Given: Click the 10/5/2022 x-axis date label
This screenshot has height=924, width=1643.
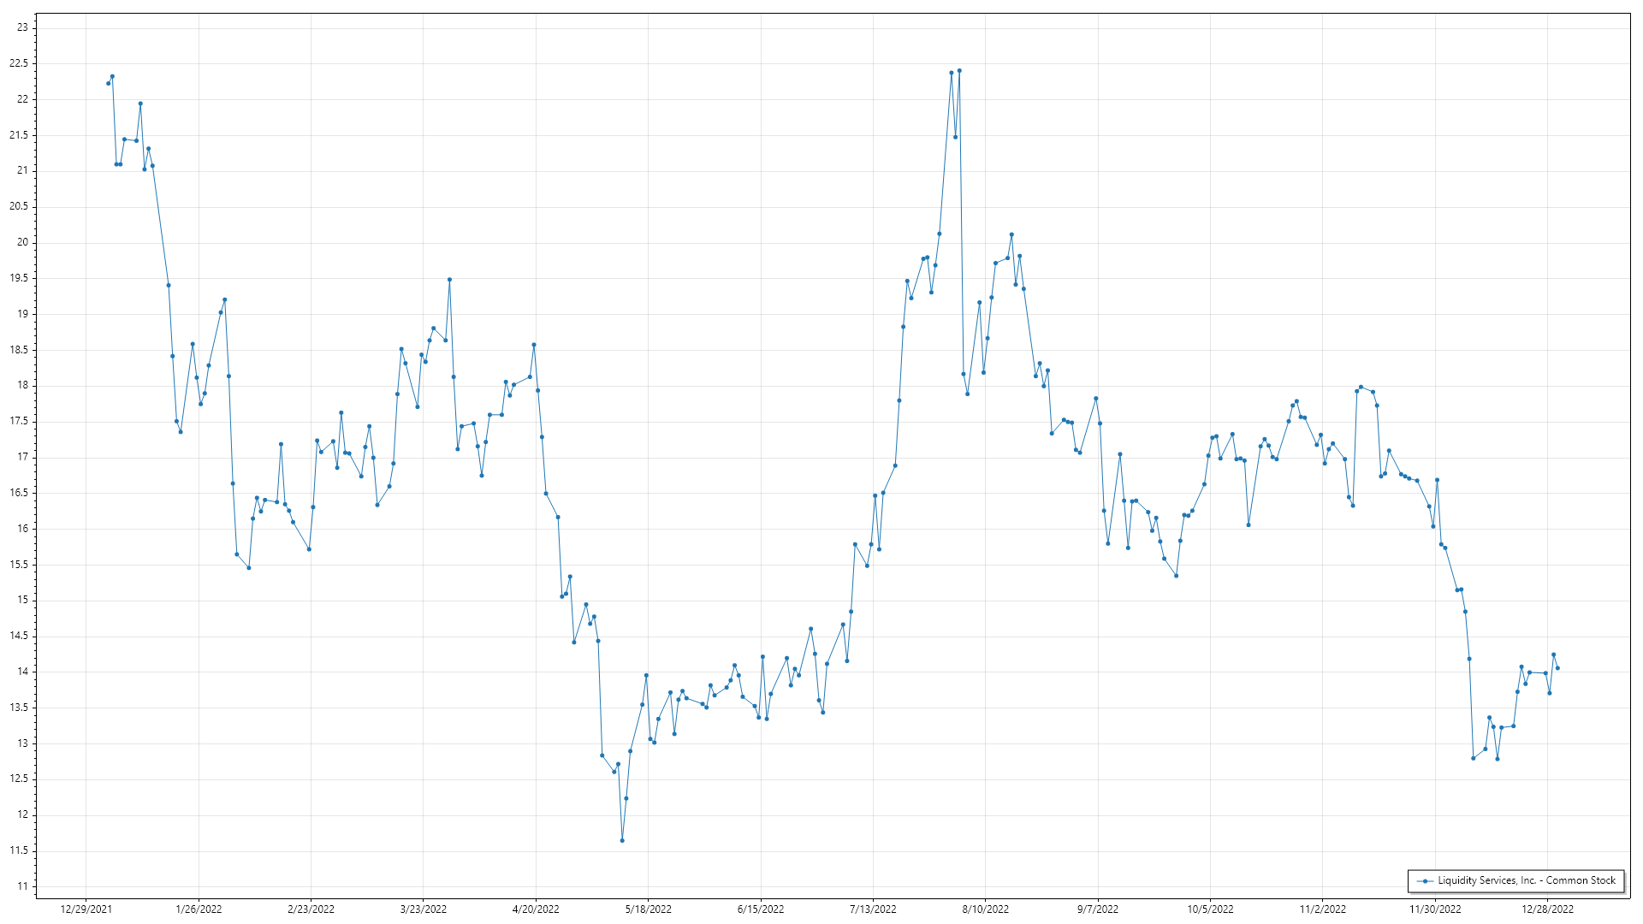Looking at the screenshot, I should [x=1210, y=909].
